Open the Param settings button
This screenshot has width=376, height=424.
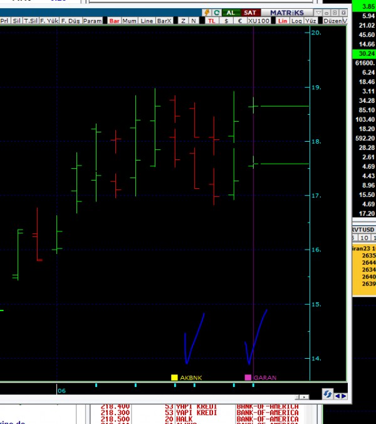92,21
